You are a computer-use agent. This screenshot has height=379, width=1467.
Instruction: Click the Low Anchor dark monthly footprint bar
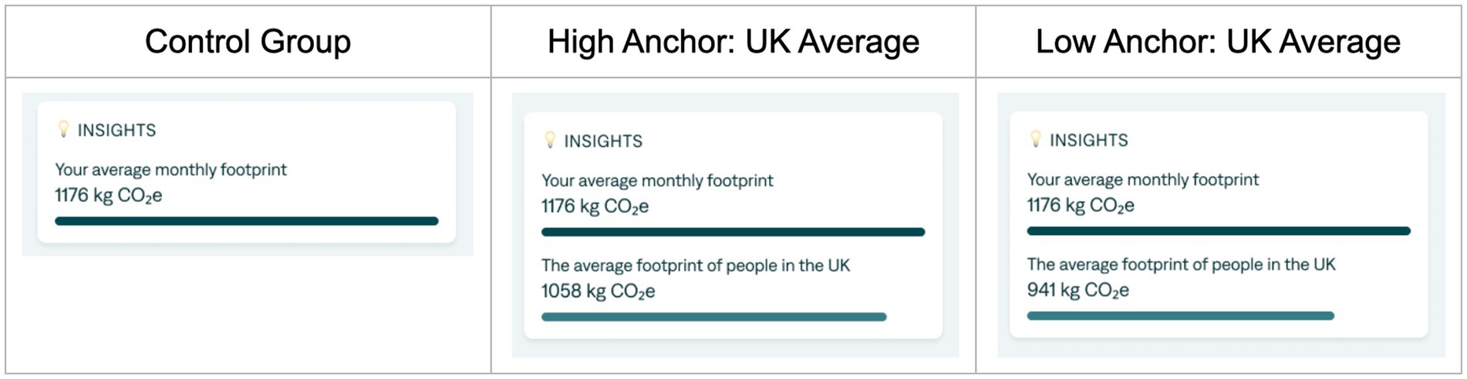[1219, 231]
